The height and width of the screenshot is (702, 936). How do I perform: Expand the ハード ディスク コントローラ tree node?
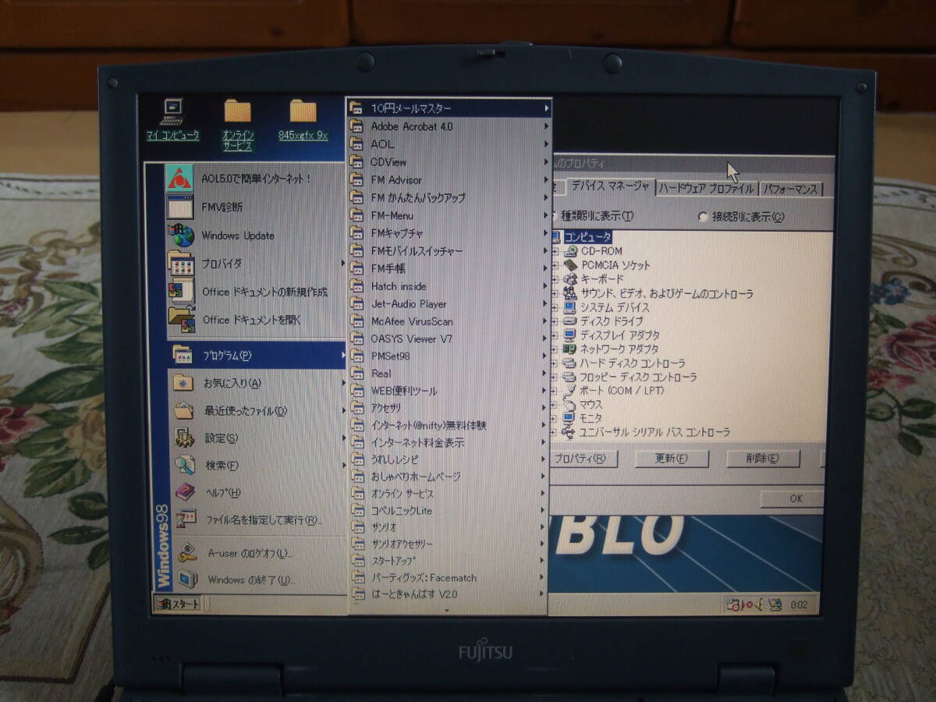click(x=554, y=363)
